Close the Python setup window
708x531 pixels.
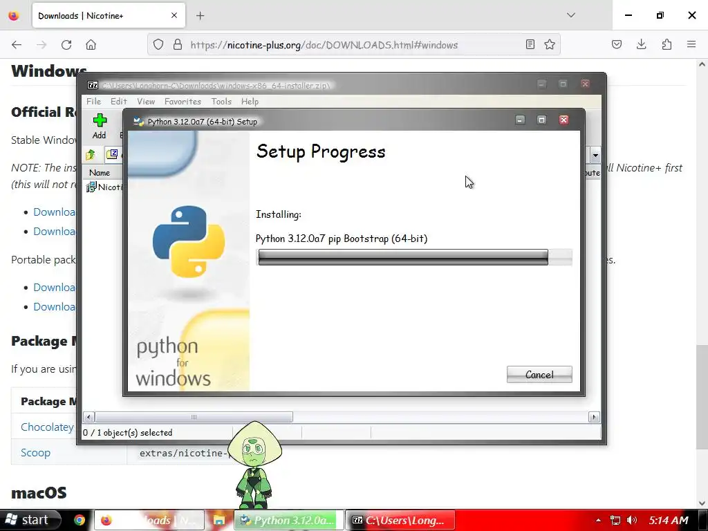[563, 120]
